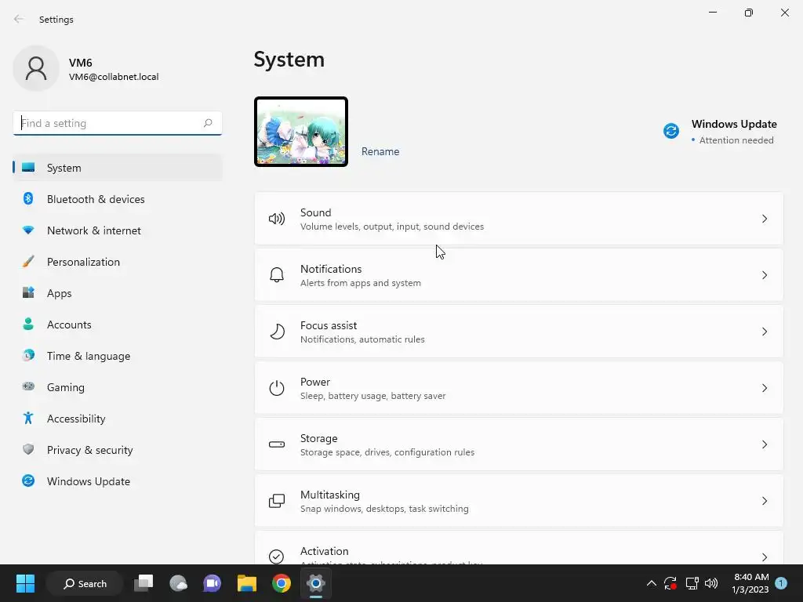Viewport: 803px width, 602px height.
Task: Expand the Activation row chevron
Action: [764, 557]
